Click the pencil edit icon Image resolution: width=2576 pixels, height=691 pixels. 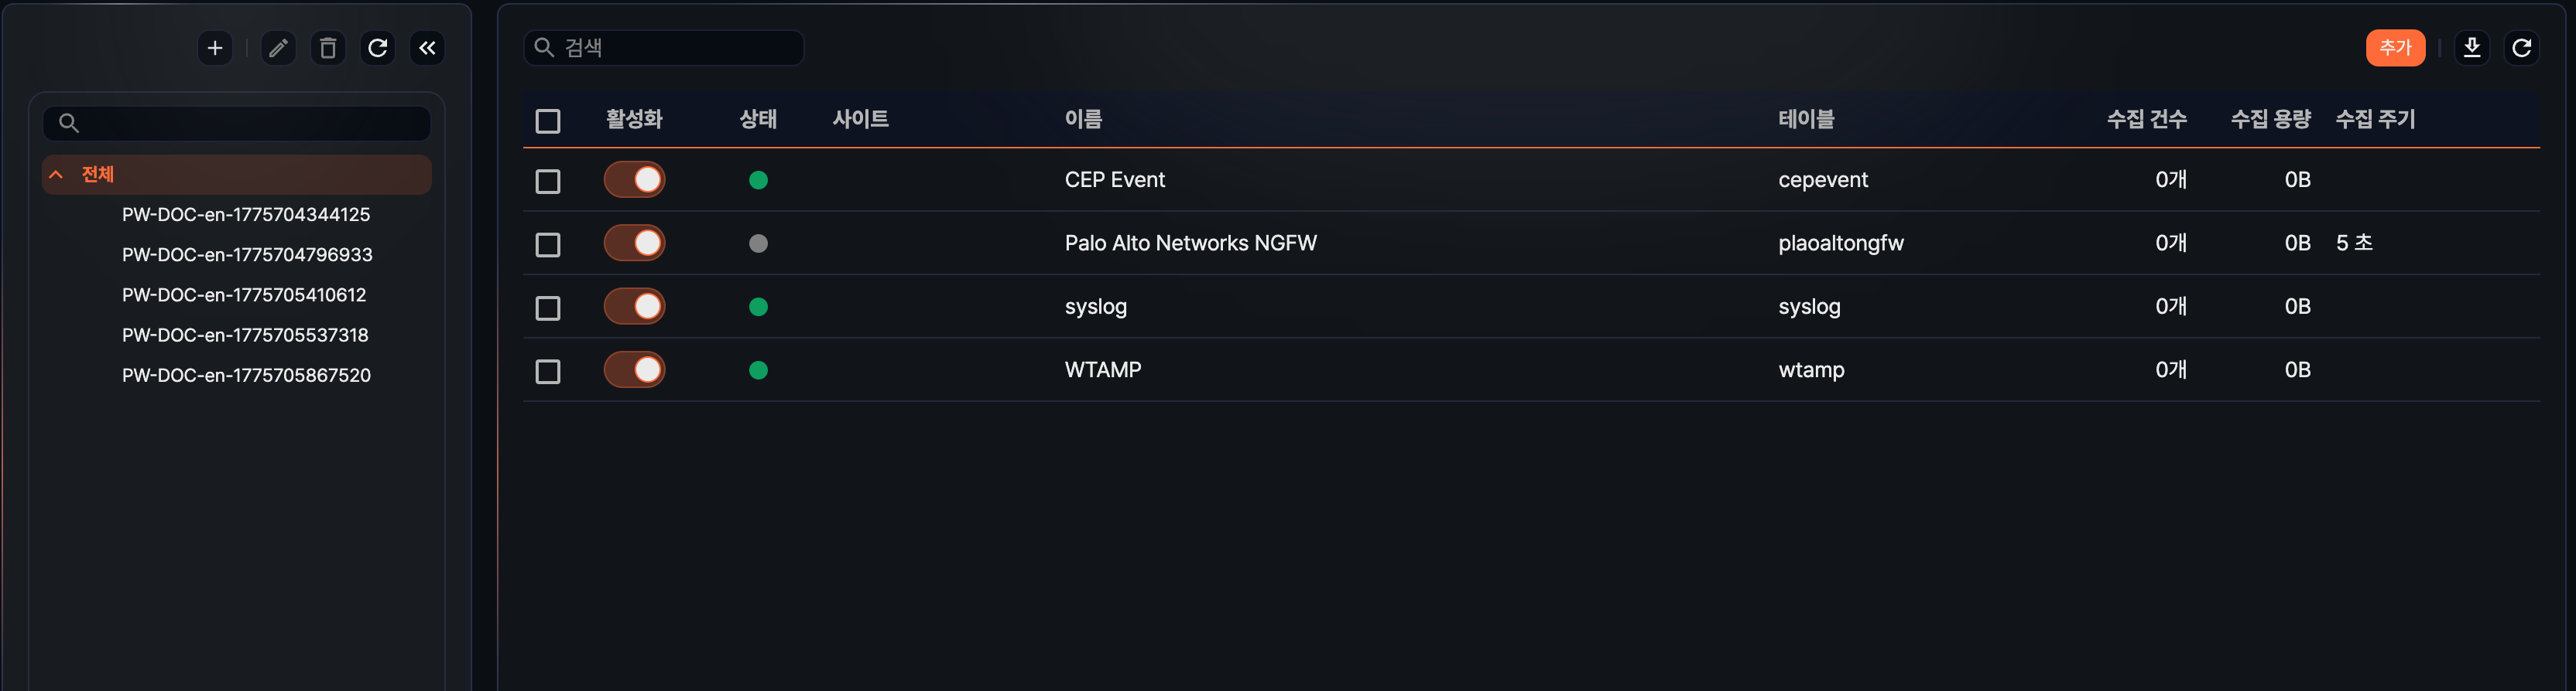pos(278,48)
